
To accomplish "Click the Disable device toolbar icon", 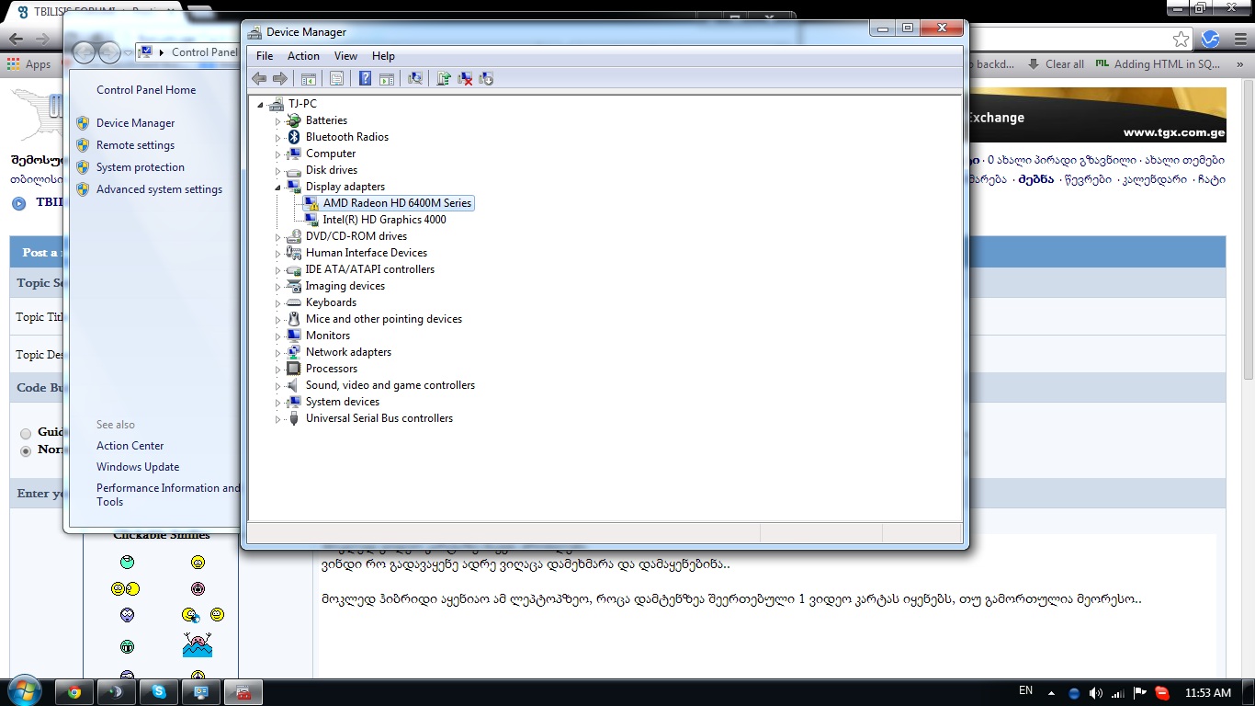I will (x=486, y=79).
